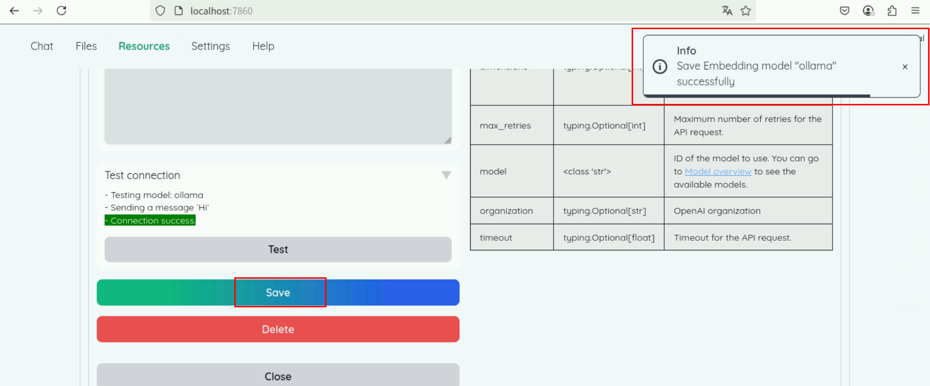The image size is (930, 386).
Task: Click the red Delete button
Action: pos(278,329)
